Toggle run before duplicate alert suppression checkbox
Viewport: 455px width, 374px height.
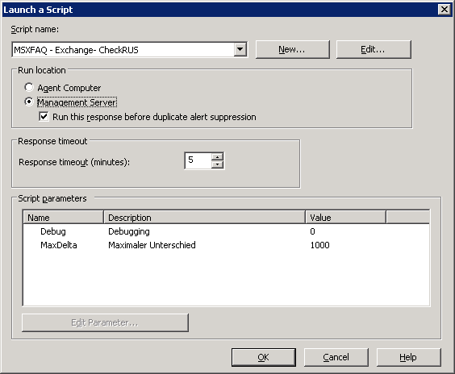44,117
